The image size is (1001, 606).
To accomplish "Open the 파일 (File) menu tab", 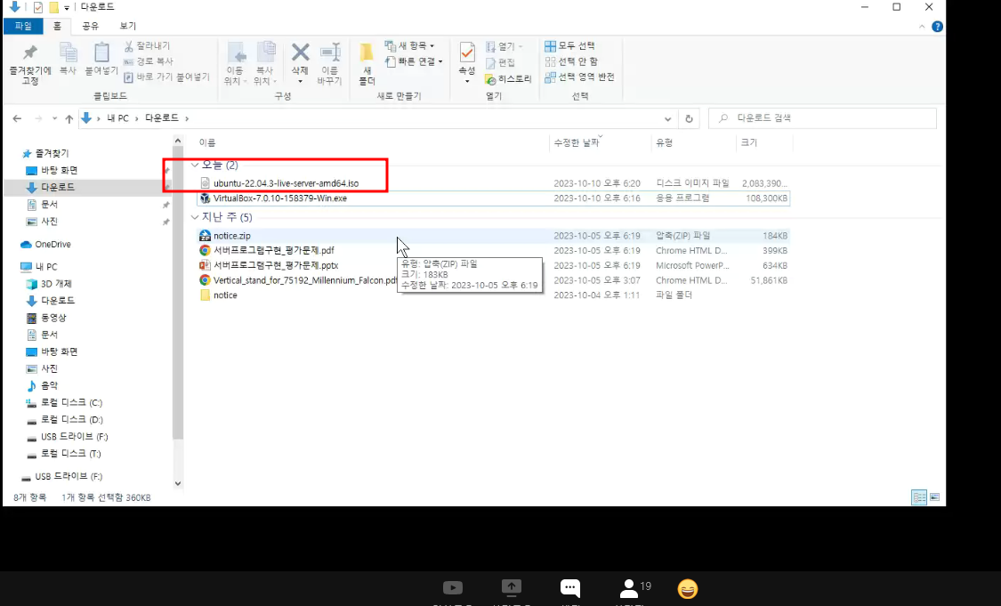I will 23,26.
